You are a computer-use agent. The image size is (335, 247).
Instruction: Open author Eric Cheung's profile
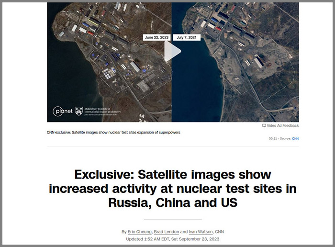[140, 232]
